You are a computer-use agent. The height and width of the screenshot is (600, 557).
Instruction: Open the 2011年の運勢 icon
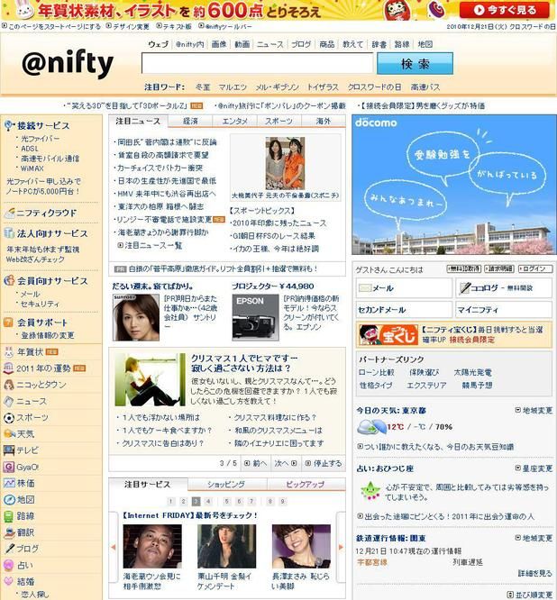click(x=8, y=368)
